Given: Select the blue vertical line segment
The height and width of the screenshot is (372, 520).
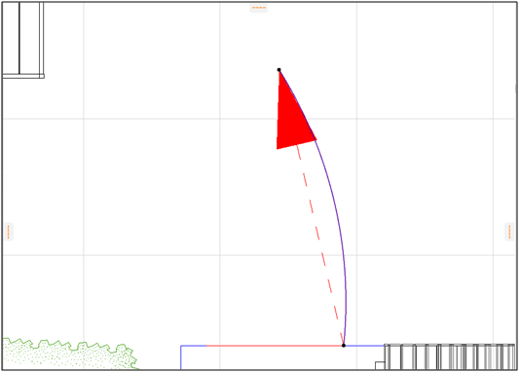Looking at the screenshot, I should coord(181,357).
